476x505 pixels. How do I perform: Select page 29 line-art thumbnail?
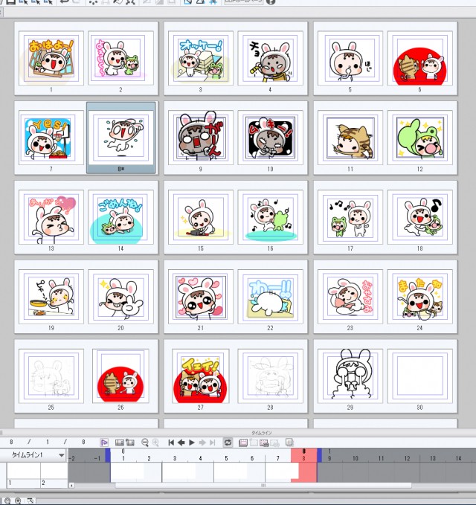(350, 376)
